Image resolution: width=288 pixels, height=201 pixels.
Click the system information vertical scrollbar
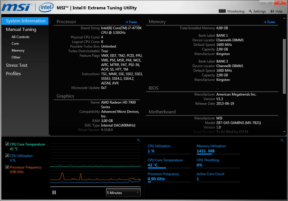(x=284, y=67)
